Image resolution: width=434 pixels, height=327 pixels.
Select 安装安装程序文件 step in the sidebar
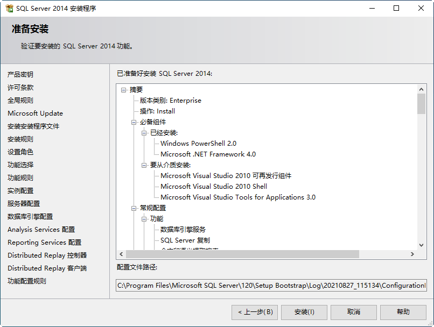click(x=33, y=126)
